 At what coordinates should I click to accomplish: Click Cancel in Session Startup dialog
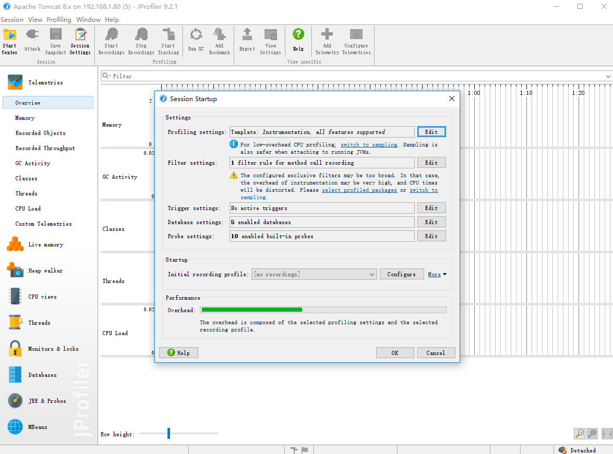pyautogui.click(x=436, y=353)
